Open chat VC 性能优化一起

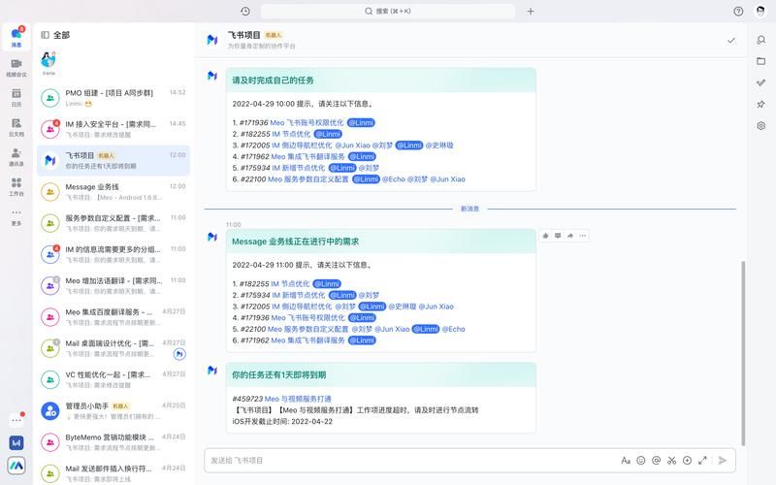113,379
